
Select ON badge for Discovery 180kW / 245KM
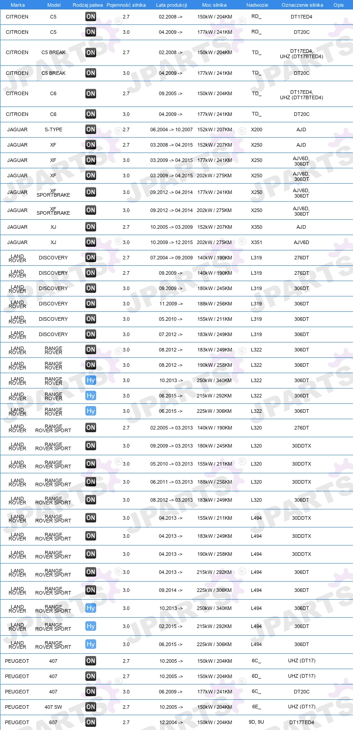[91, 288]
